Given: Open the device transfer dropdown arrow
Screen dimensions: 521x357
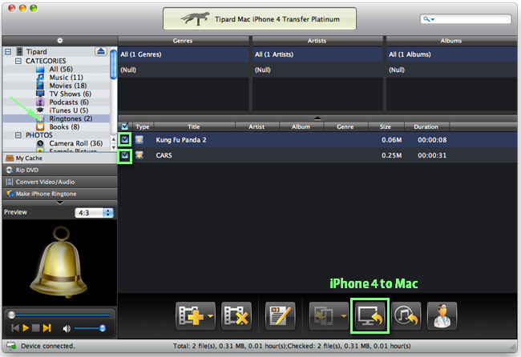Looking at the screenshot, I should tap(344, 316).
